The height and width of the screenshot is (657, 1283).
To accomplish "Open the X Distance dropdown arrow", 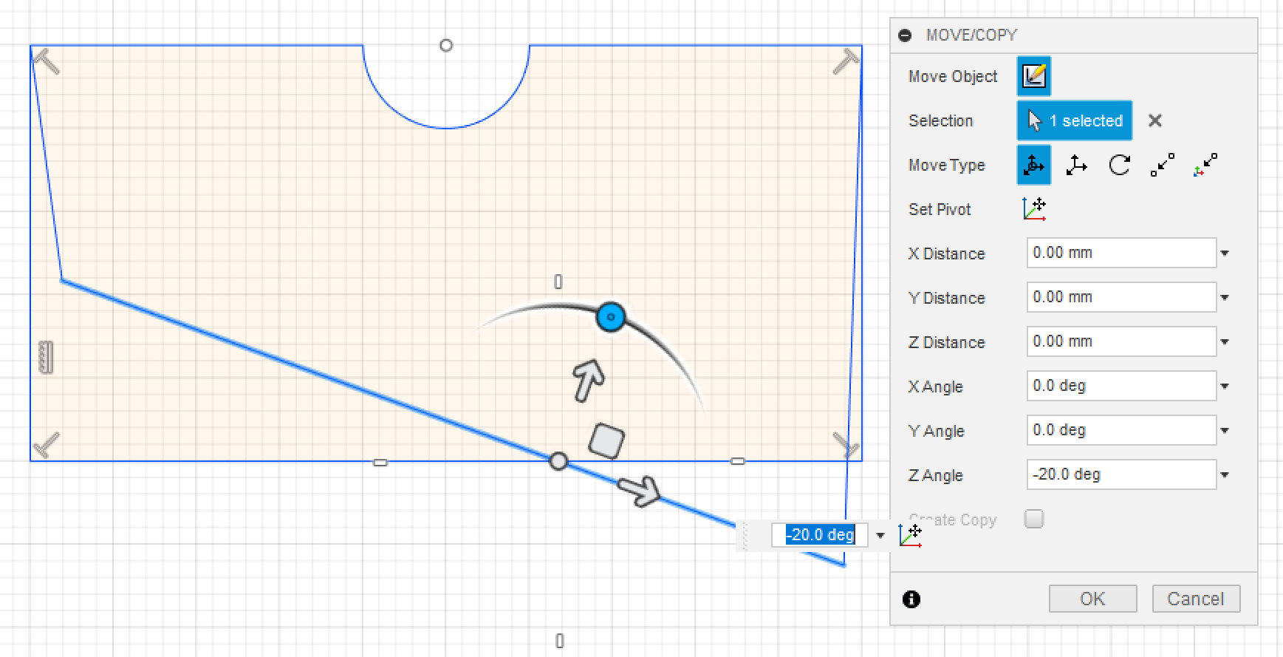I will coord(1225,253).
